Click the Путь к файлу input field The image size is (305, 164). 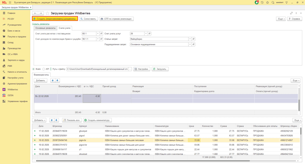point(97,69)
